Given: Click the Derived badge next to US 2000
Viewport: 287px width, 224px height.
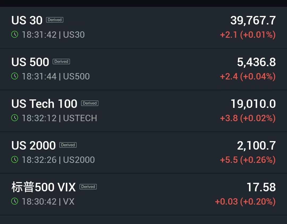Looking at the screenshot, I should (68, 145).
